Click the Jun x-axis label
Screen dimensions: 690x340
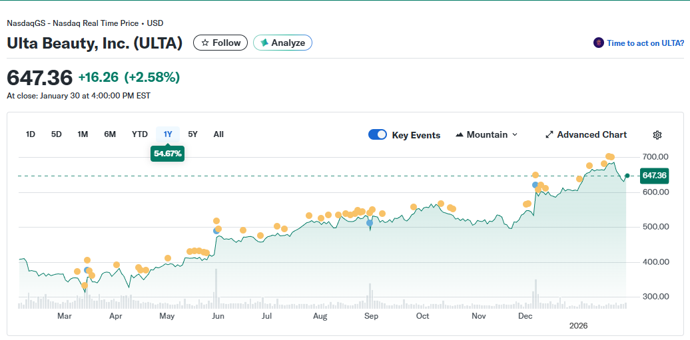[218, 316]
